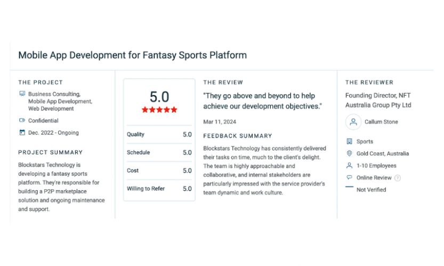Click the Not Verified status label
The image size is (444, 266).
[371, 189]
